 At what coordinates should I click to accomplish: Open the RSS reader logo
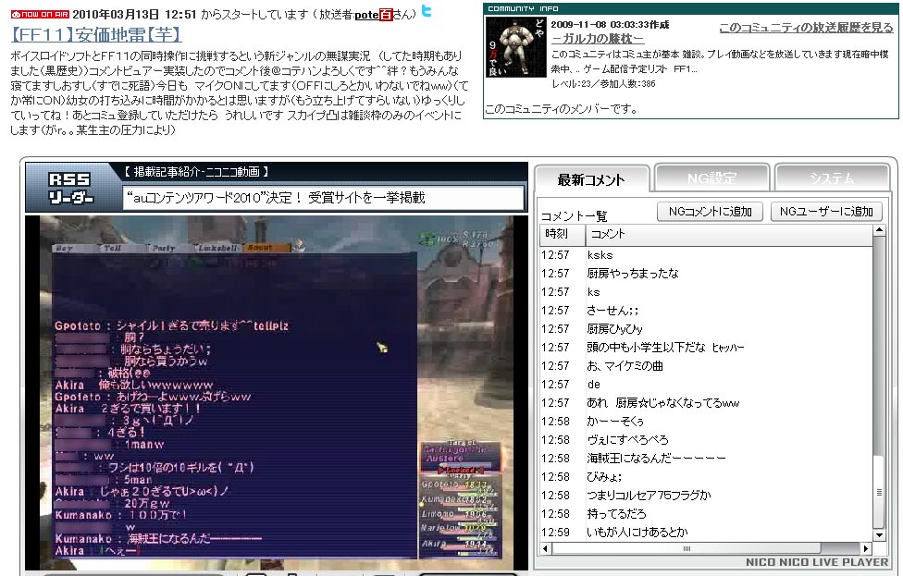pyautogui.click(x=70, y=189)
